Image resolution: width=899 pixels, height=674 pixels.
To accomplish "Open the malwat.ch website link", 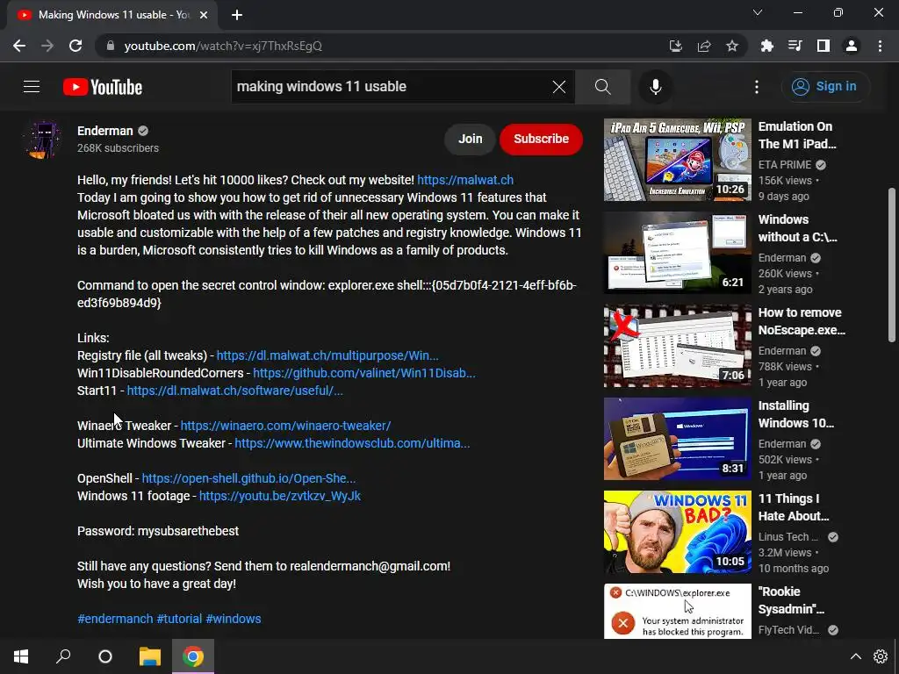I will point(465,180).
